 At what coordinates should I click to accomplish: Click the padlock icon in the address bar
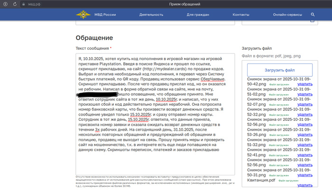click(x=23, y=4)
